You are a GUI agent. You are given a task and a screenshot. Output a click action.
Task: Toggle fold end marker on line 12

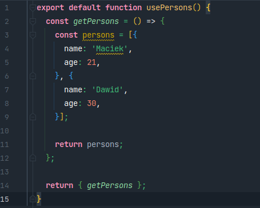[x=33, y=158]
